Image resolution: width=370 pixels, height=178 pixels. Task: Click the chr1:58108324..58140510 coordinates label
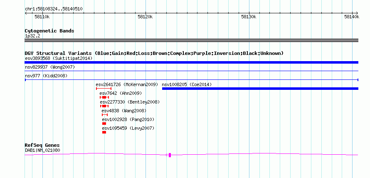coord(54,9)
